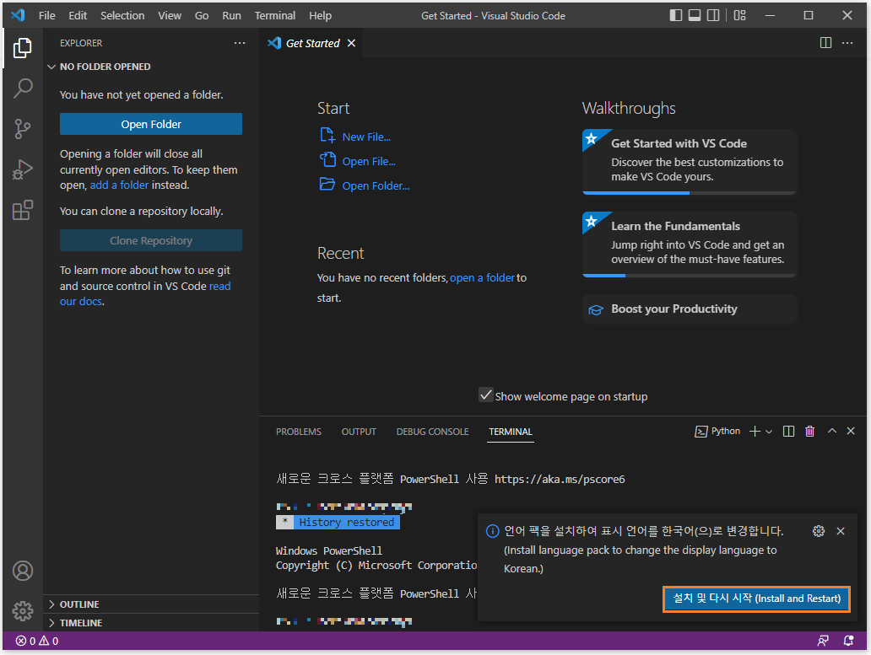Viewport: 871px width, 655px height.
Task: Open the Run and Debug view
Action: coord(22,169)
